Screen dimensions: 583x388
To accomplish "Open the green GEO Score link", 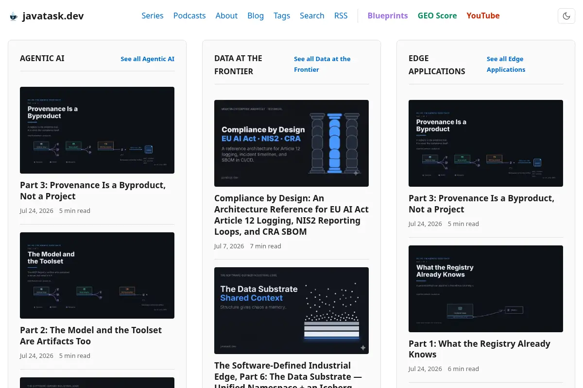I will tap(437, 16).
